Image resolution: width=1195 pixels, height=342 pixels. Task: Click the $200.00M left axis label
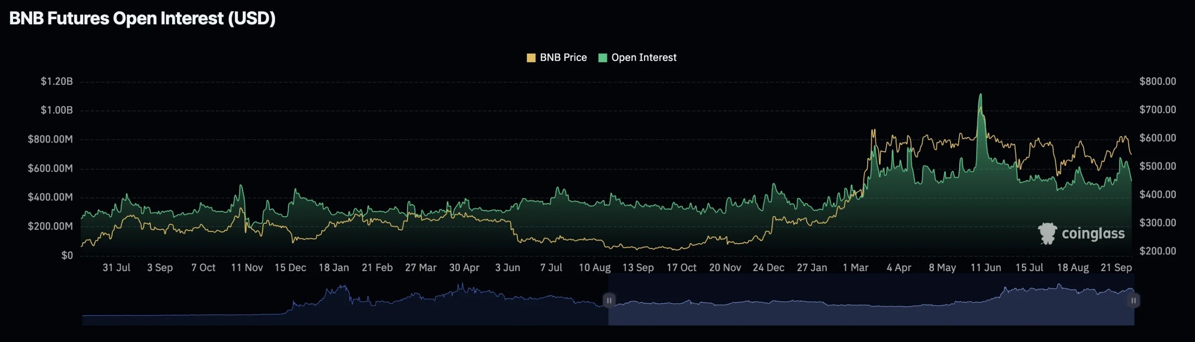pyautogui.click(x=50, y=226)
